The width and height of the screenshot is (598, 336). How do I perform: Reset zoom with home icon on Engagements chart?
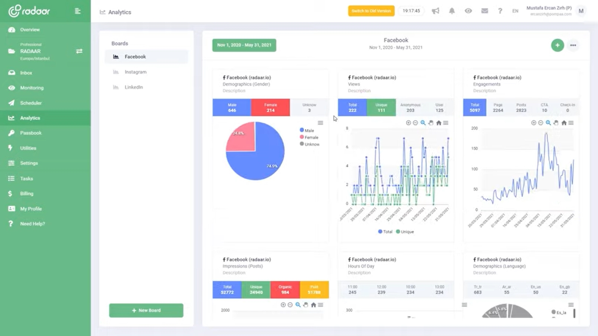564,123
